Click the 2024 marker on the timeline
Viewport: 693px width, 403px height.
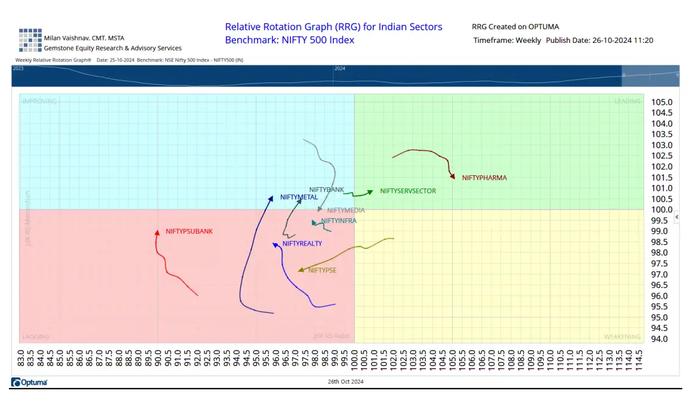(340, 69)
